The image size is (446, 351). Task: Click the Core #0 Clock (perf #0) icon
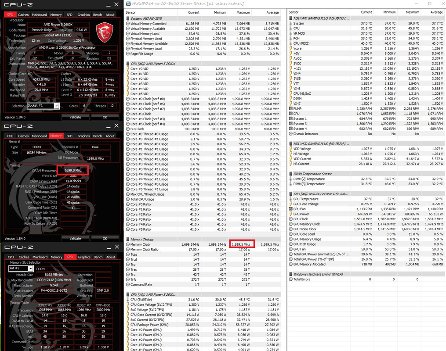click(128, 99)
